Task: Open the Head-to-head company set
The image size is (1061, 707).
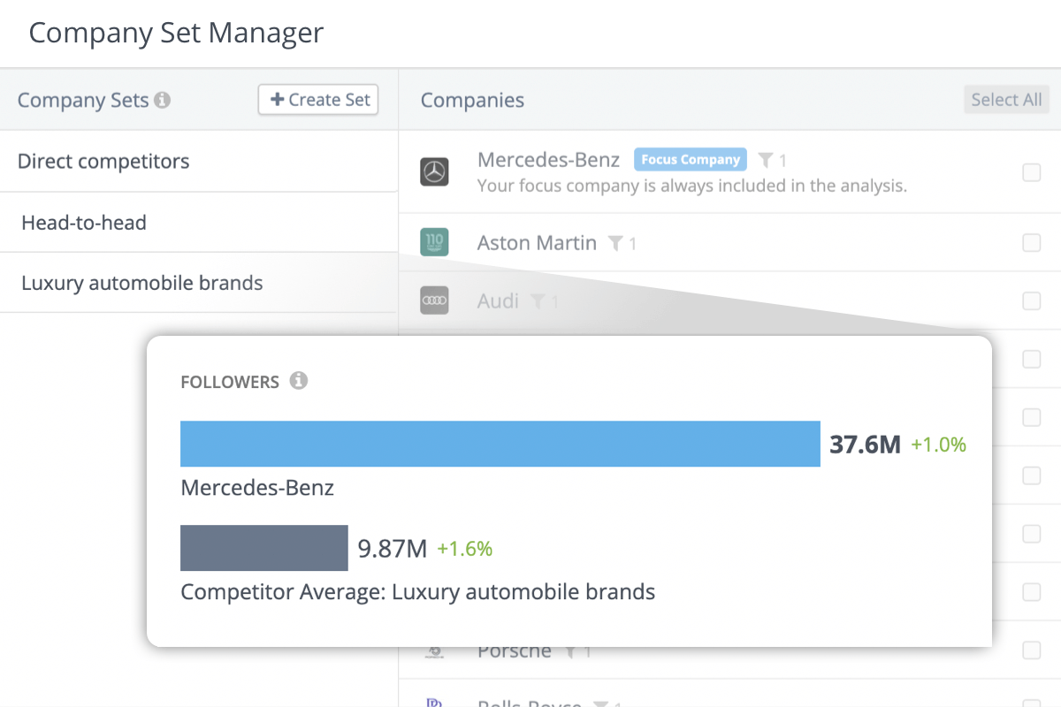Action: pos(199,223)
